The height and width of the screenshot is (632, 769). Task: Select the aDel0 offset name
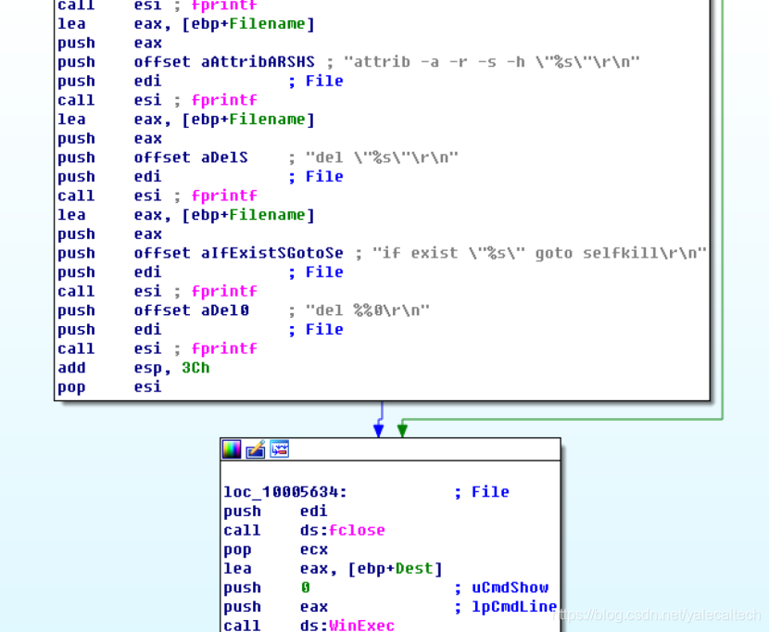click(x=225, y=310)
